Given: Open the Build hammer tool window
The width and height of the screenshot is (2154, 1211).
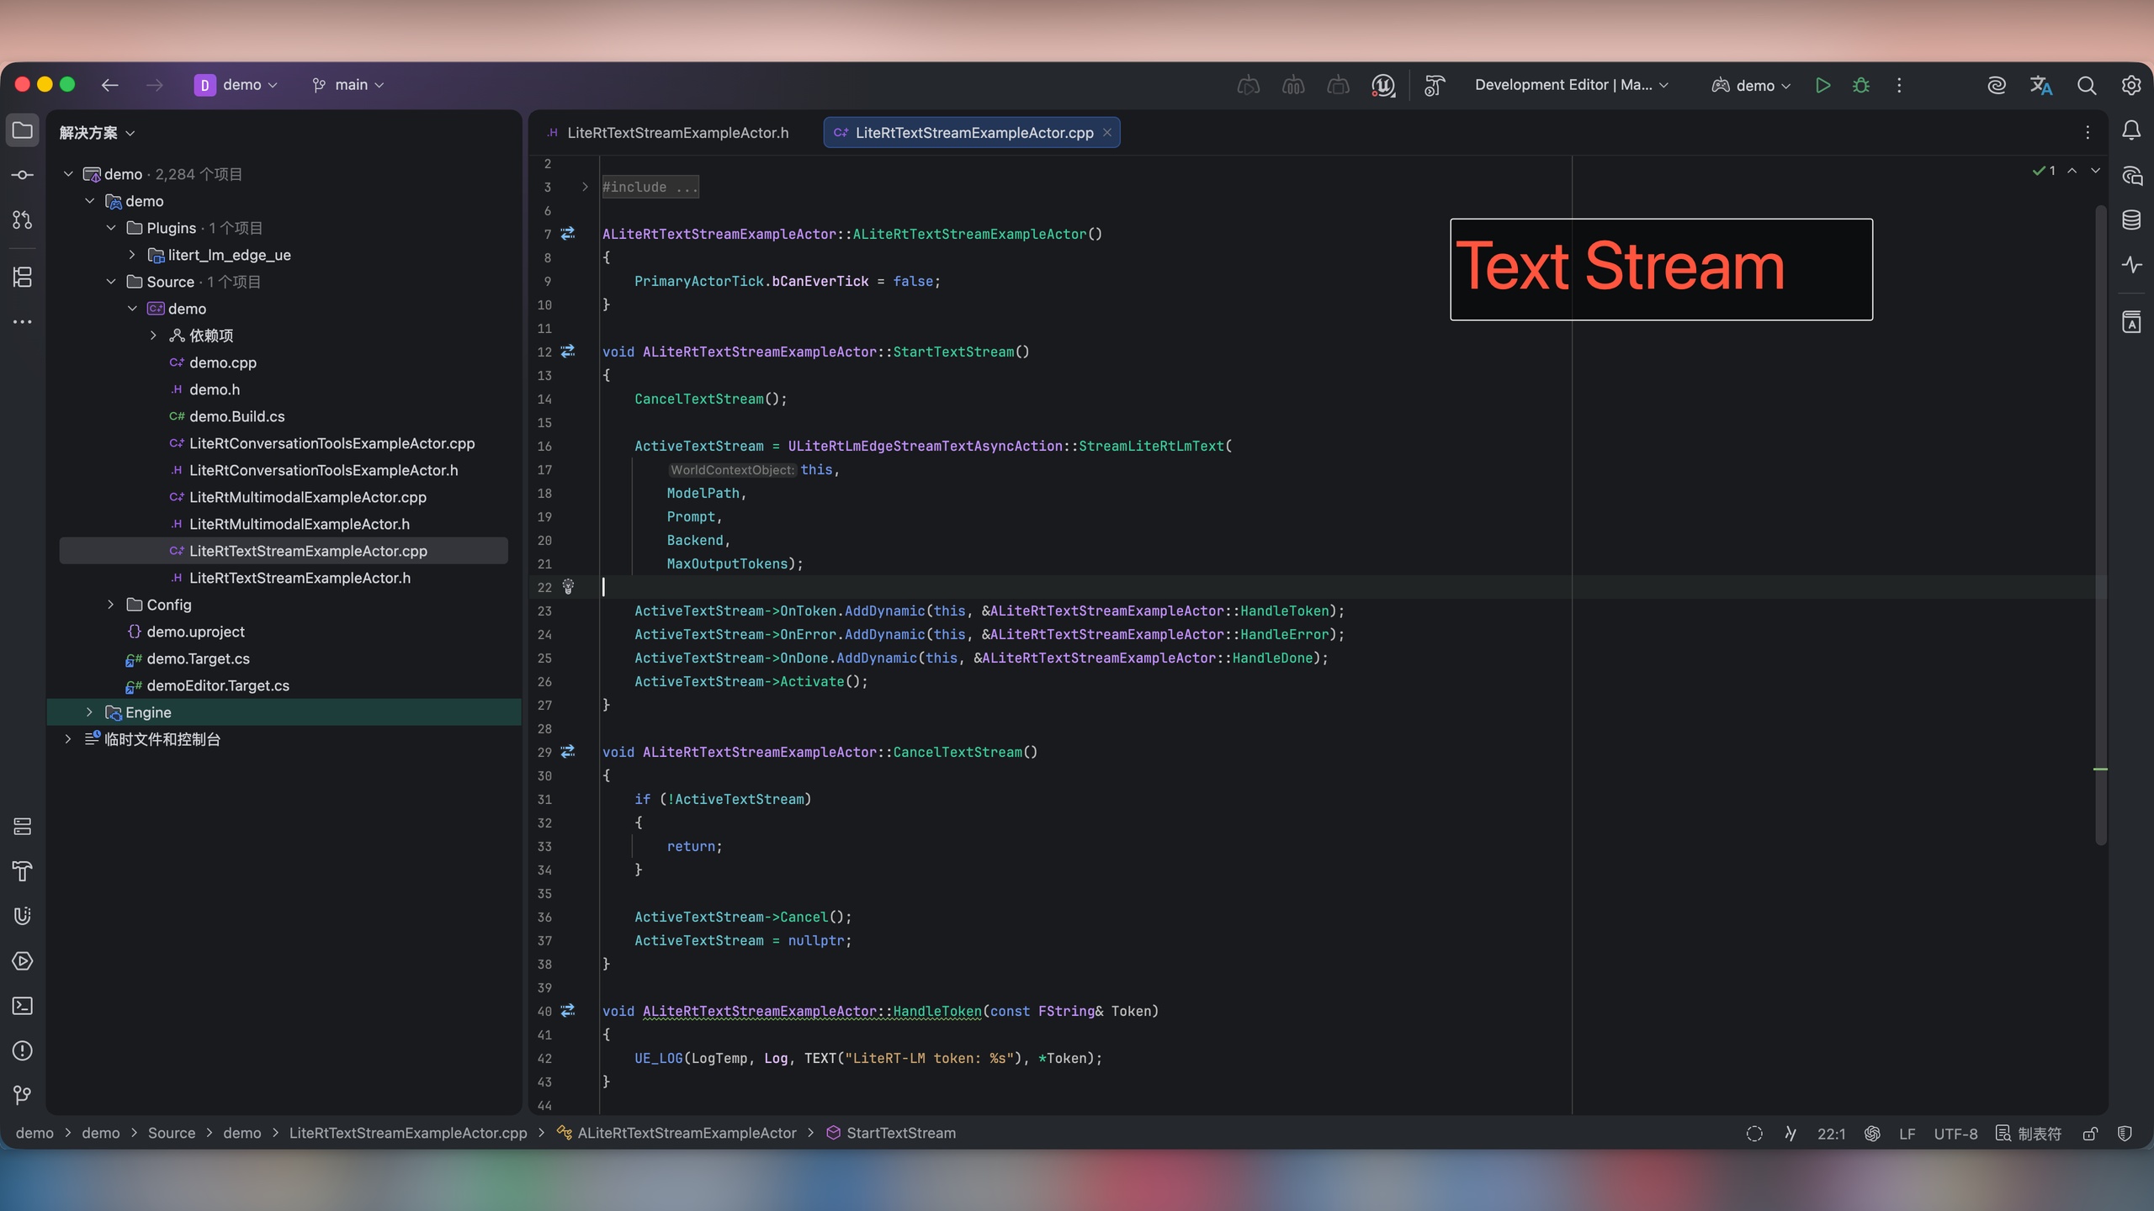Looking at the screenshot, I should click(23, 871).
